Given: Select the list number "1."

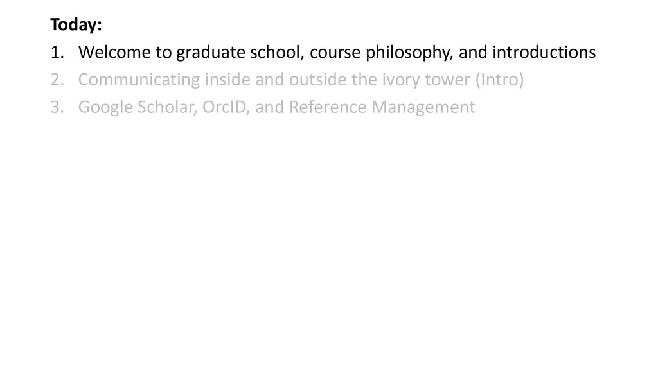Looking at the screenshot, I should click(57, 53).
